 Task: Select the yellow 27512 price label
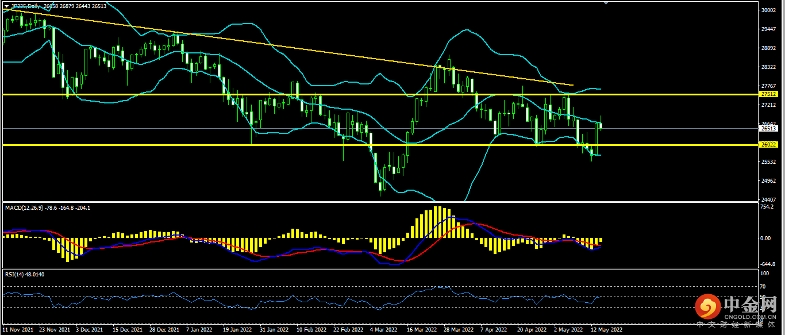[768, 94]
